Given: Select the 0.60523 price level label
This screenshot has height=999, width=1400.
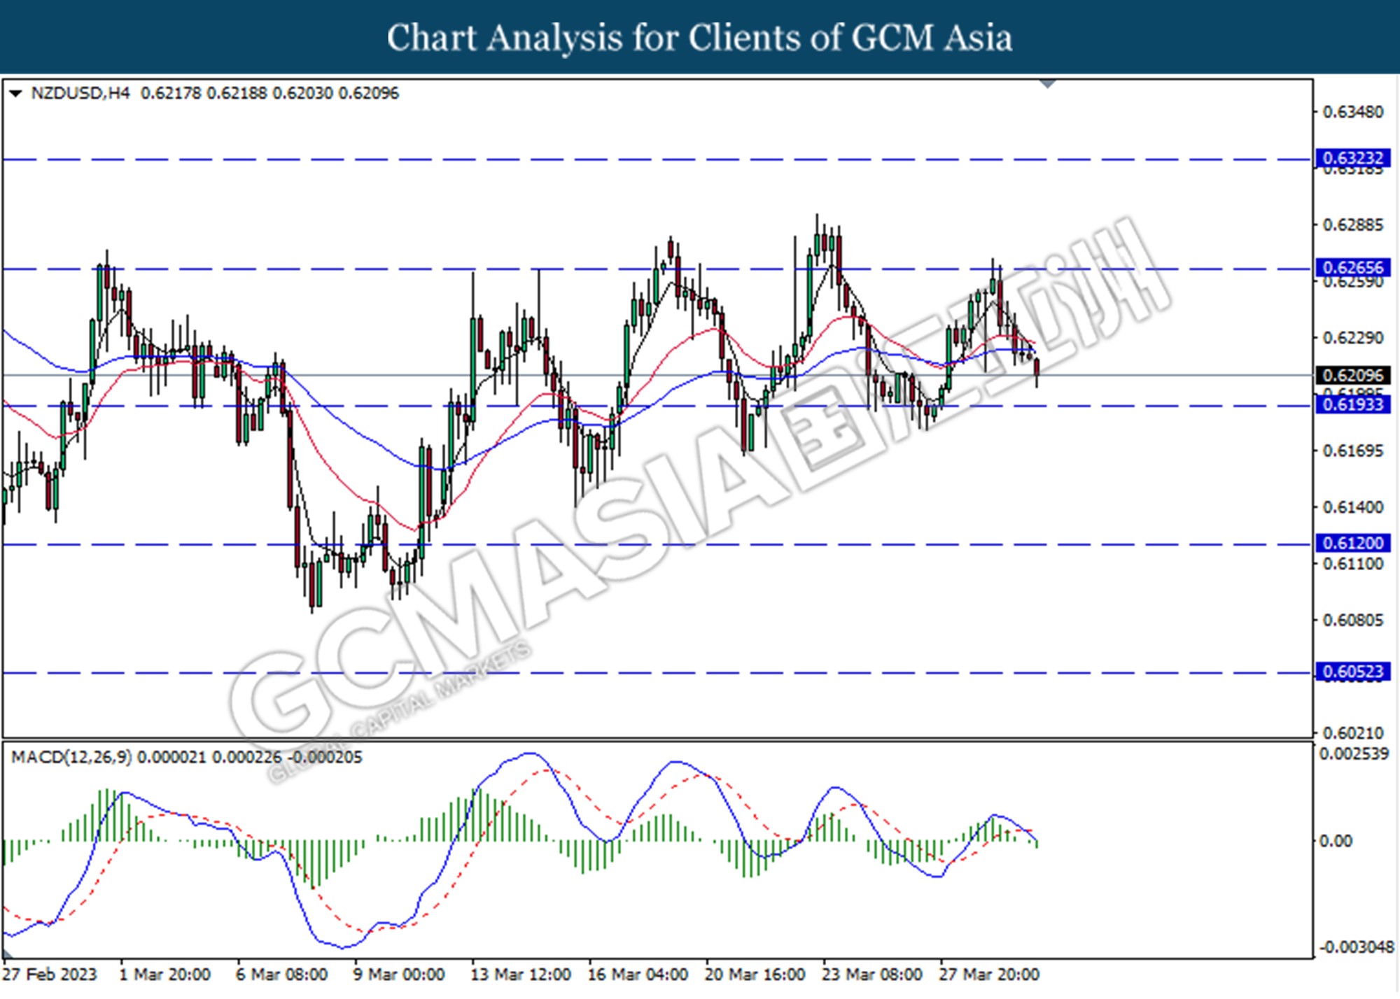Looking at the screenshot, I should click(1352, 672).
